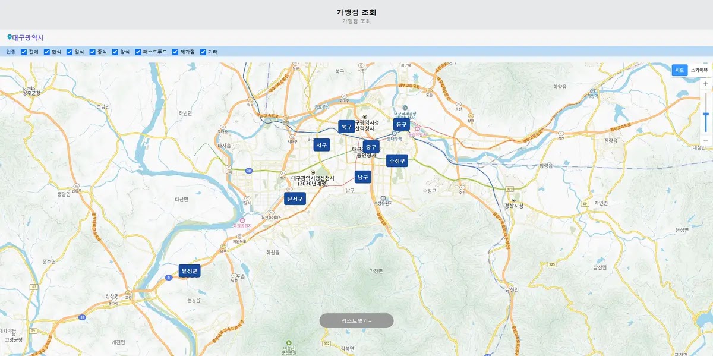This screenshot has height=356, width=713.
Task: Click the 다산면 label on map
Action: click(181, 200)
